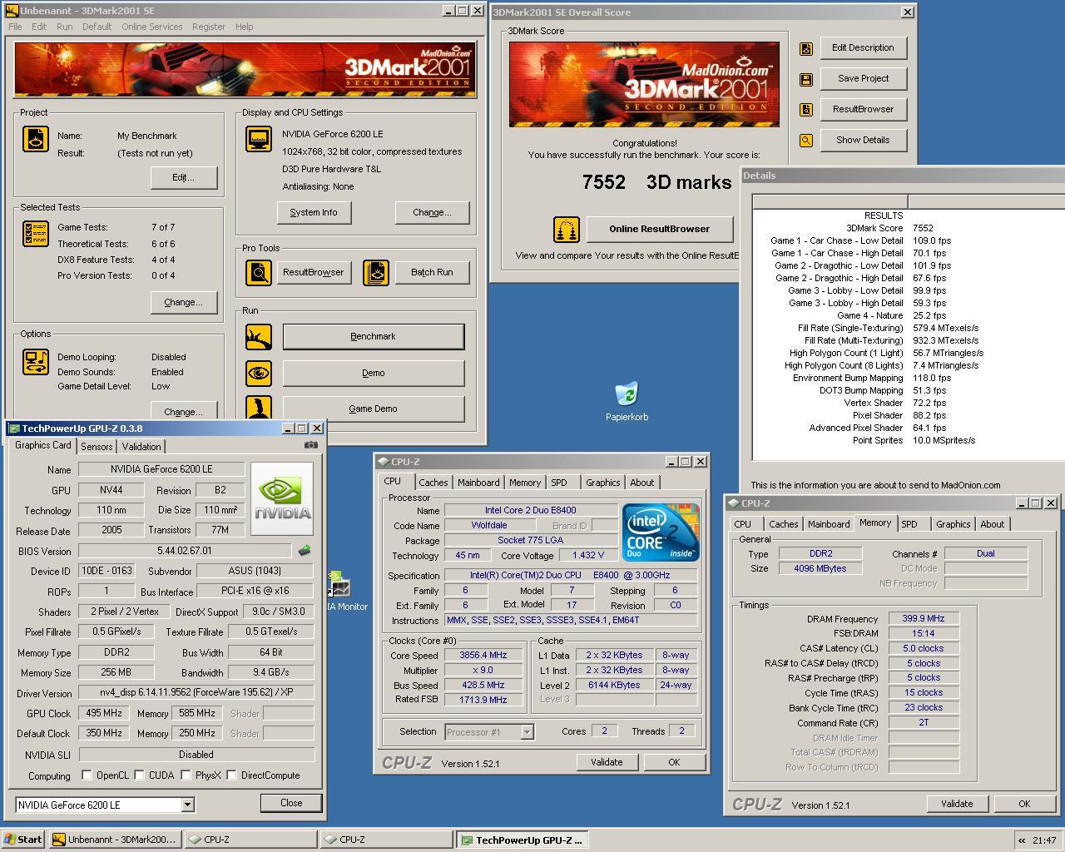Click the Online ResultBrowser icon
The width and height of the screenshot is (1065, 852).
(567, 230)
